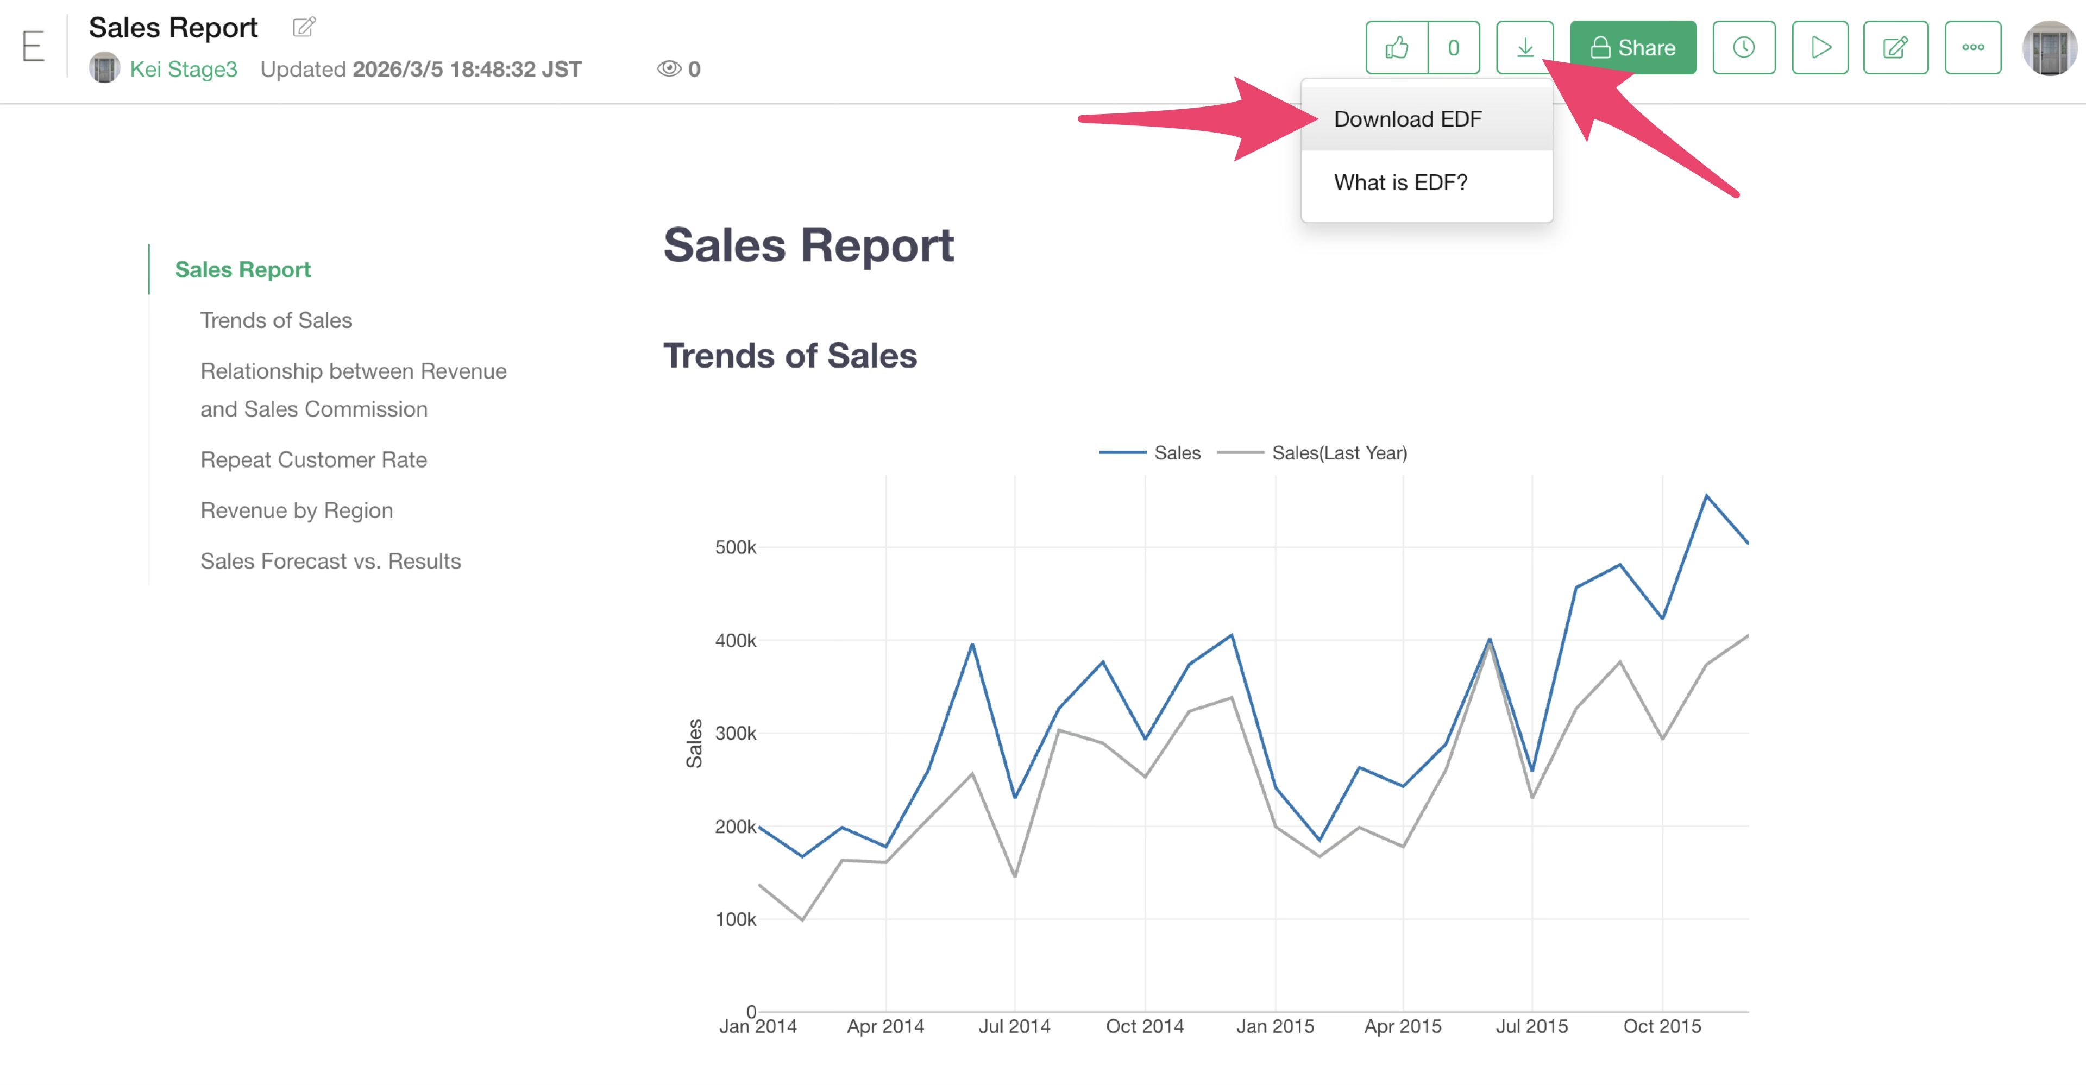Click the pencil icon beside the title
Image resolution: width=2086 pixels, height=1085 pixels.
[304, 28]
